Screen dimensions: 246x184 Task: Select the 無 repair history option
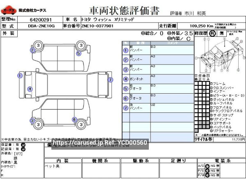221,33
